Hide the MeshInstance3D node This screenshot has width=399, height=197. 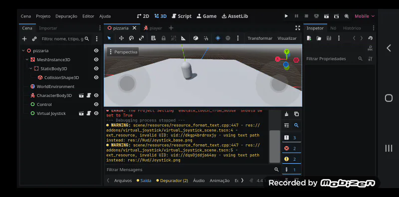tap(96, 59)
